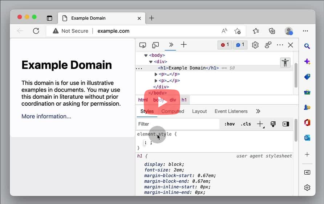
Task: Open sidebar Search icon
Action: coord(307,46)
